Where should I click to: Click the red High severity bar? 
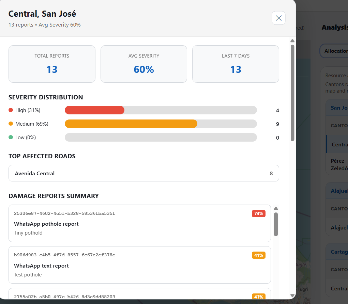pyautogui.click(x=94, y=110)
